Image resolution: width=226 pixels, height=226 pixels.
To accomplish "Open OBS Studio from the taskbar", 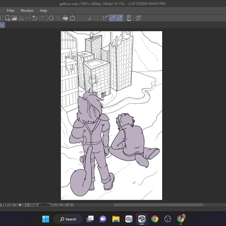I will [168, 219].
